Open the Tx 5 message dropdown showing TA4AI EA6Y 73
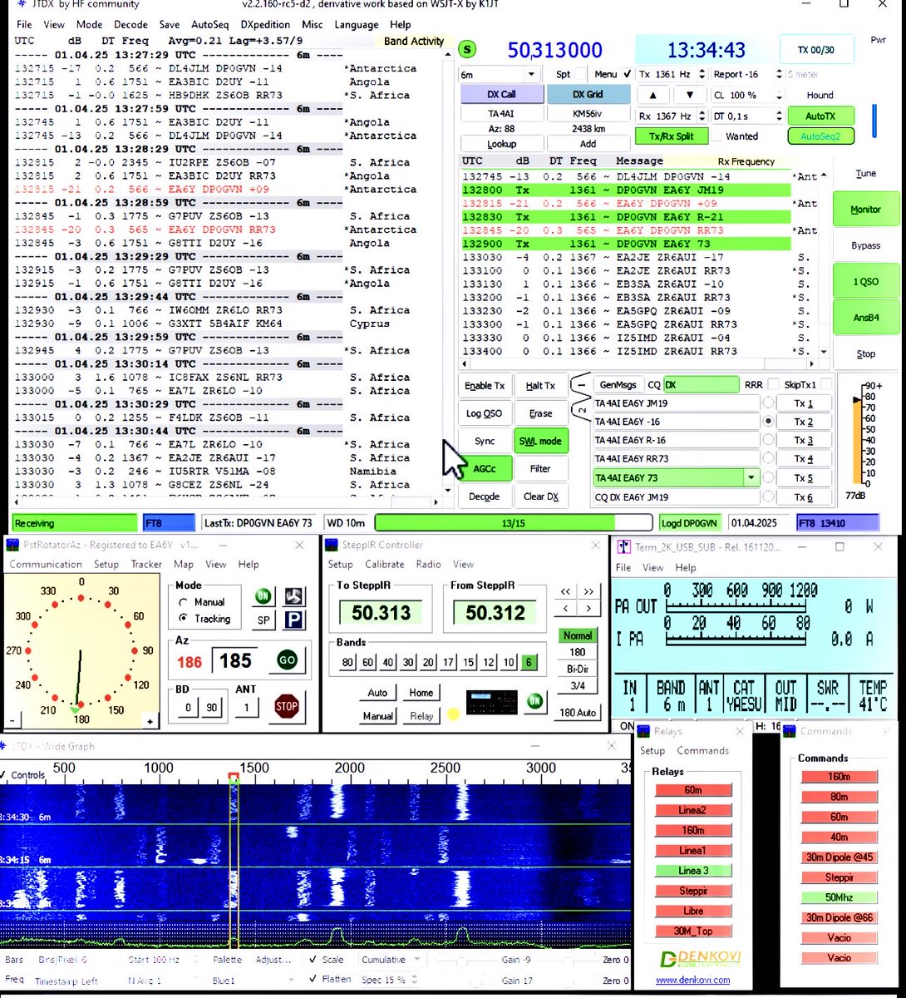Image resolution: width=906 pixels, height=998 pixels. point(751,477)
